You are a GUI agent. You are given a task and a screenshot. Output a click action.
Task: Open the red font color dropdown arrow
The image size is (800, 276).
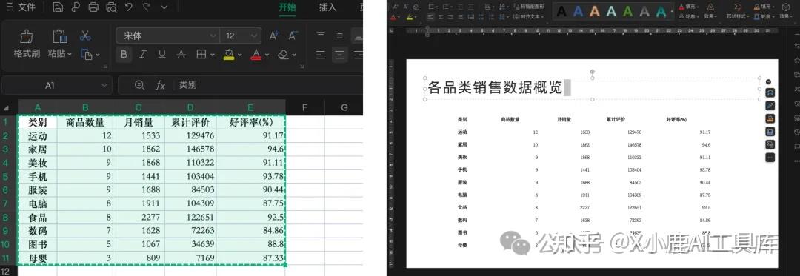click(x=267, y=55)
